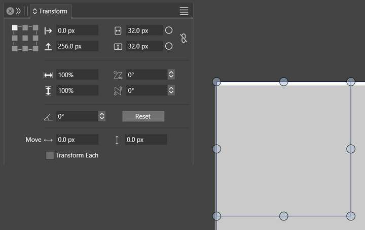Click vertical skew stepper arrows
Image resolution: width=365 pixels, height=230 pixels.
[x=171, y=90]
